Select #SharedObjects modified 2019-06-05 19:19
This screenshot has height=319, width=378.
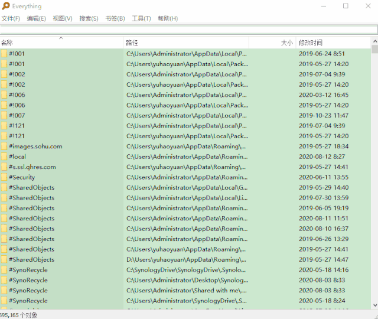tap(185, 208)
